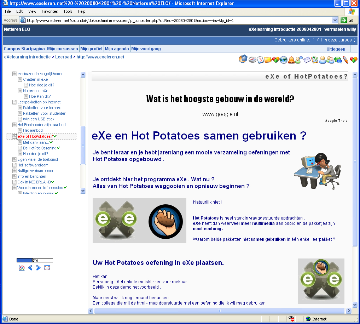Viewport: 360px width, 324px height.
Task: Go to previous learning path step arrow
Action: [30, 268]
